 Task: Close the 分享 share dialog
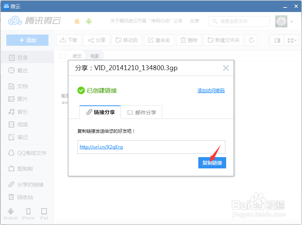pos(226,68)
